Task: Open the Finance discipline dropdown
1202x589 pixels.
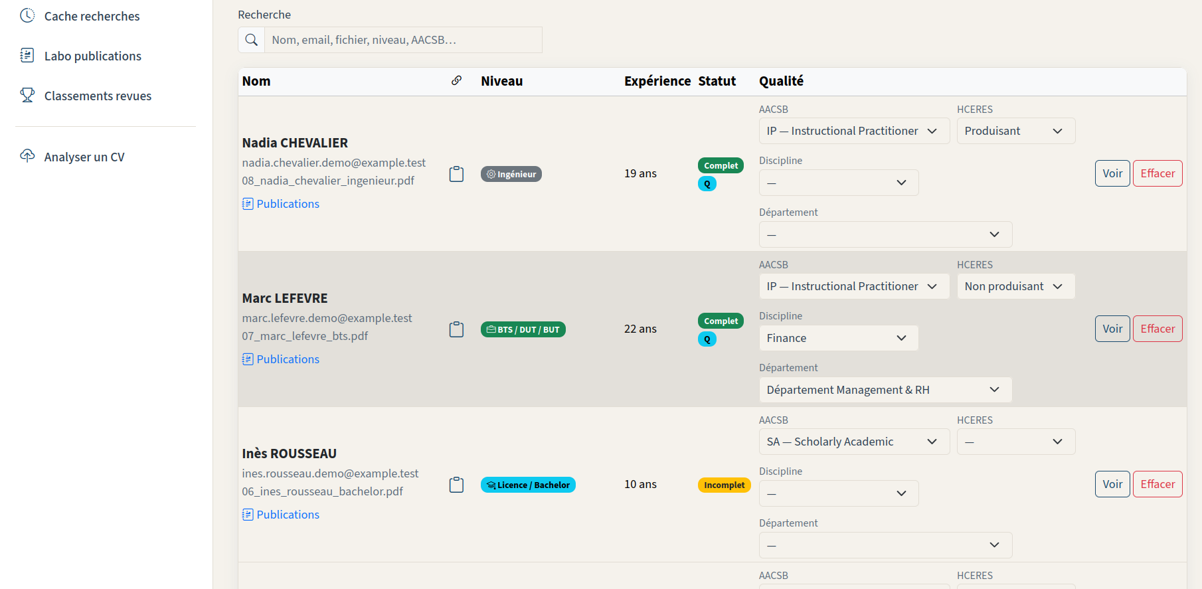Action: (x=839, y=338)
